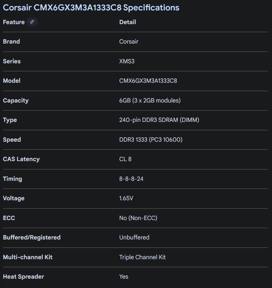Click the link icon beside Feature header
Screen dimensions: 272x288
32,22
